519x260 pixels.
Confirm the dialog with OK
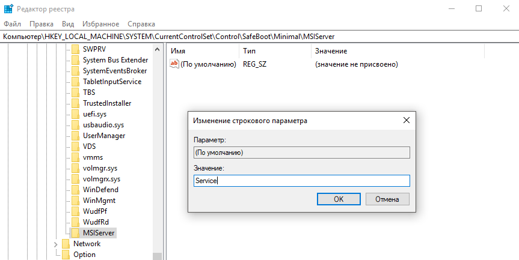click(x=339, y=199)
